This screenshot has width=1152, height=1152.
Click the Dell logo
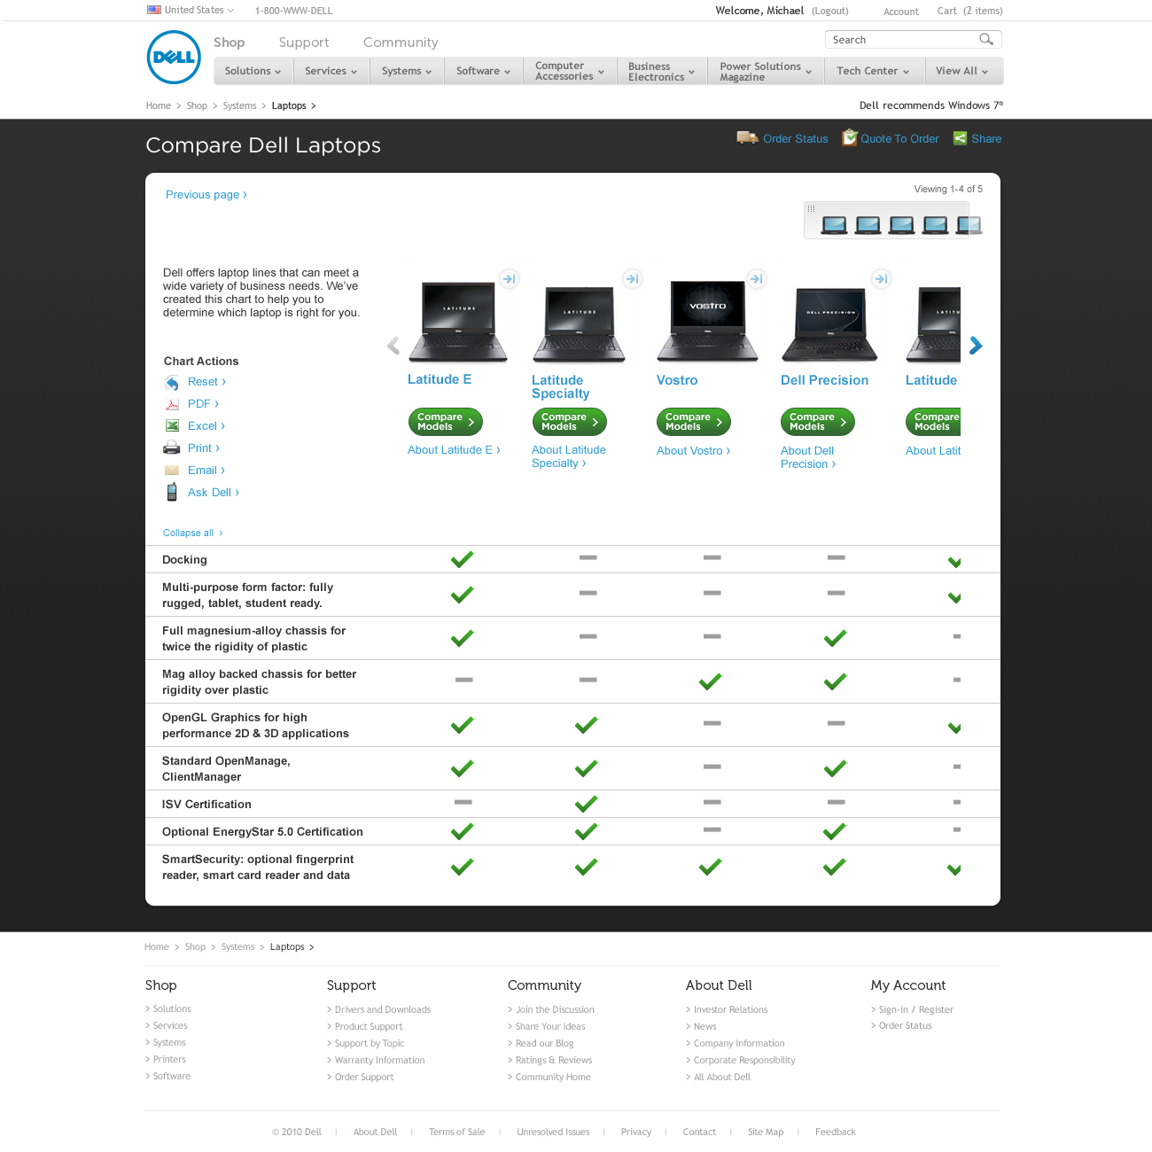pyautogui.click(x=174, y=58)
